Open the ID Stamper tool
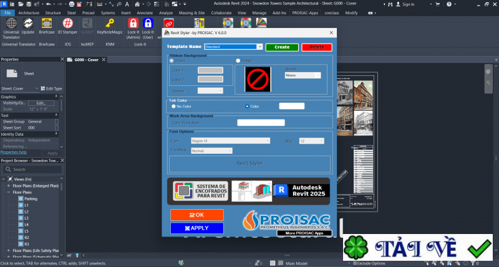This screenshot has width=499, height=267. pyautogui.click(x=67, y=26)
